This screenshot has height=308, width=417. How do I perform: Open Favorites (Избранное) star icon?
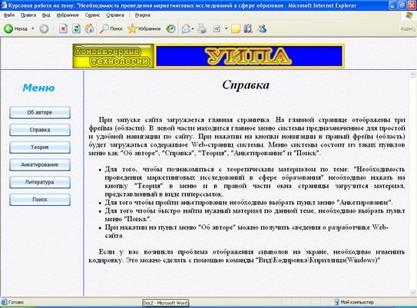[x=132, y=28]
